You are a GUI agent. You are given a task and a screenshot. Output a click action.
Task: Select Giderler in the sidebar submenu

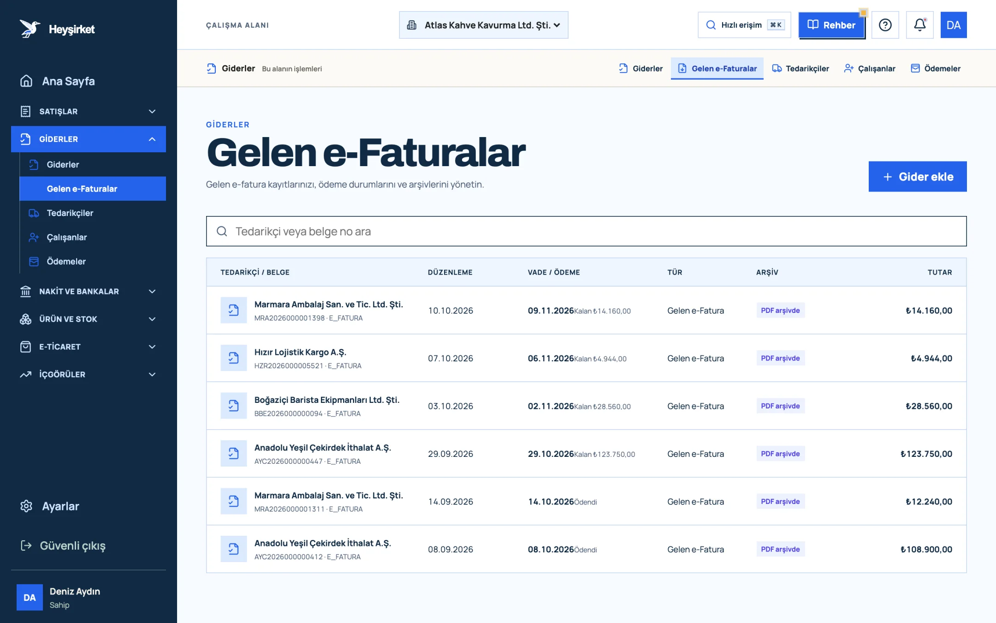point(93,164)
